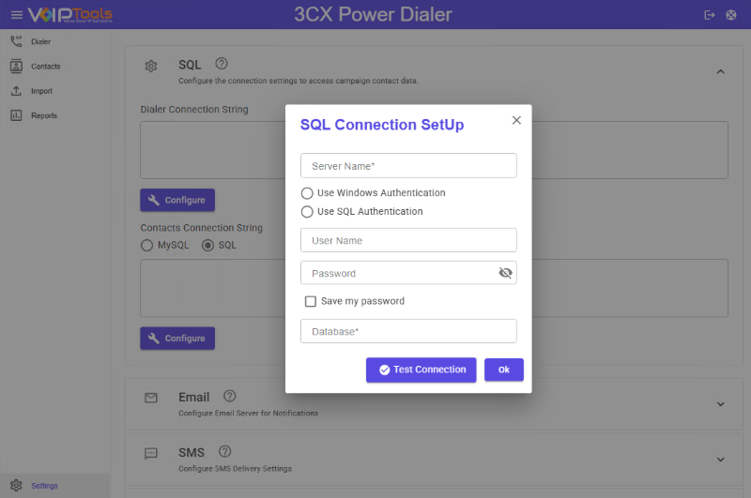Click the SMS help question mark icon
The image size is (751, 498).
(224, 451)
